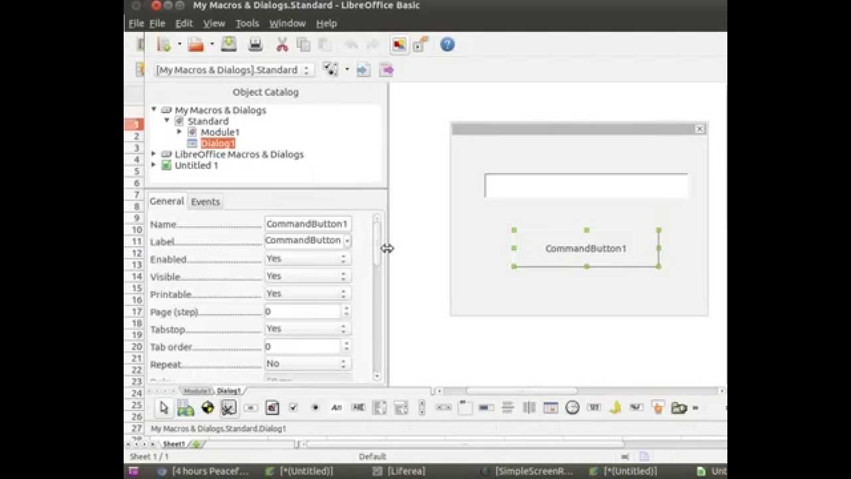Open the View menu
The width and height of the screenshot is (851, 479).
coord(214,23)
